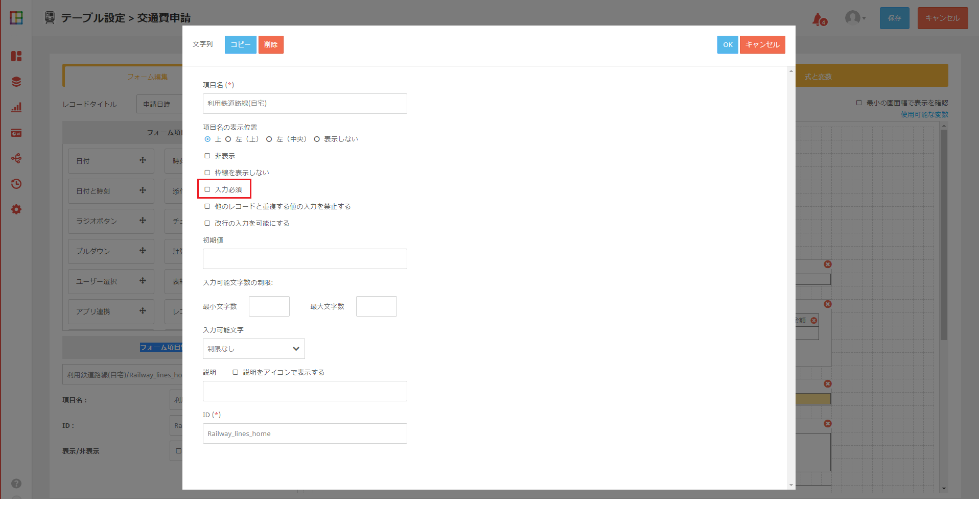Click the blue 保存 button in the page header
This screenshot has width=979, height=531.
point(895,18)
